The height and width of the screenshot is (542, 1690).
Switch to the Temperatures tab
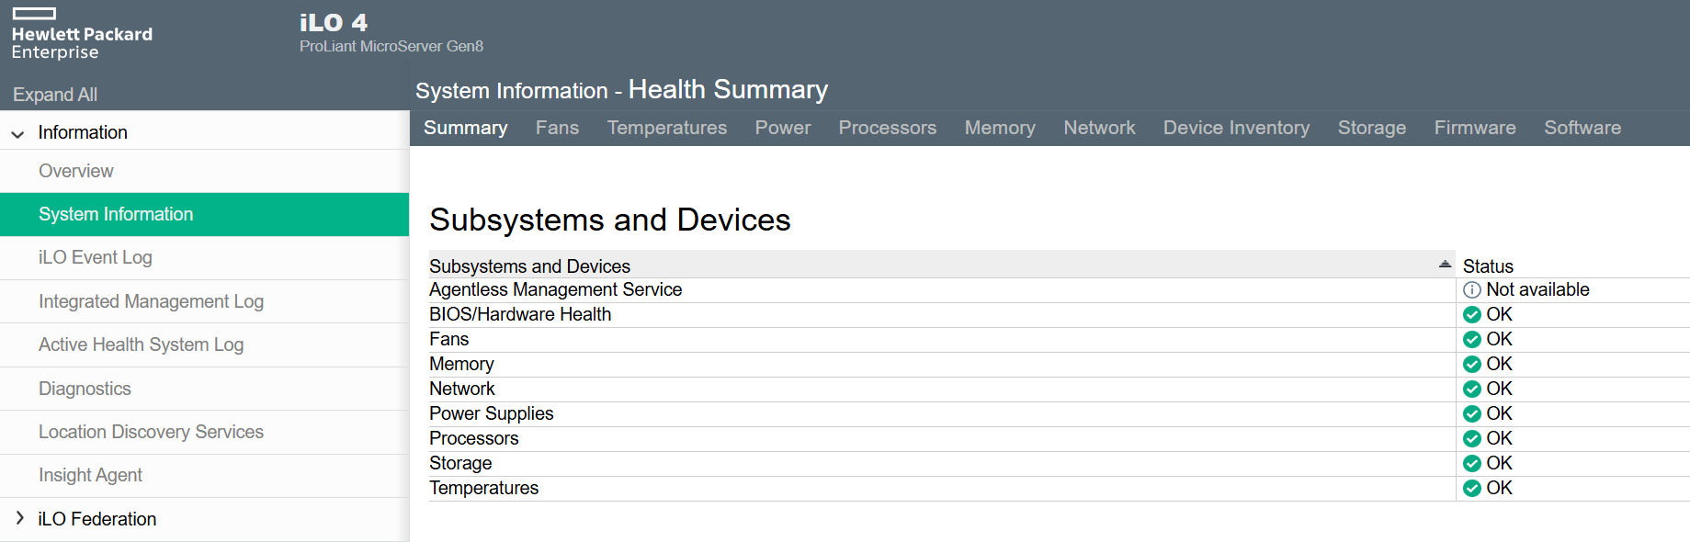tap(666, 128)
